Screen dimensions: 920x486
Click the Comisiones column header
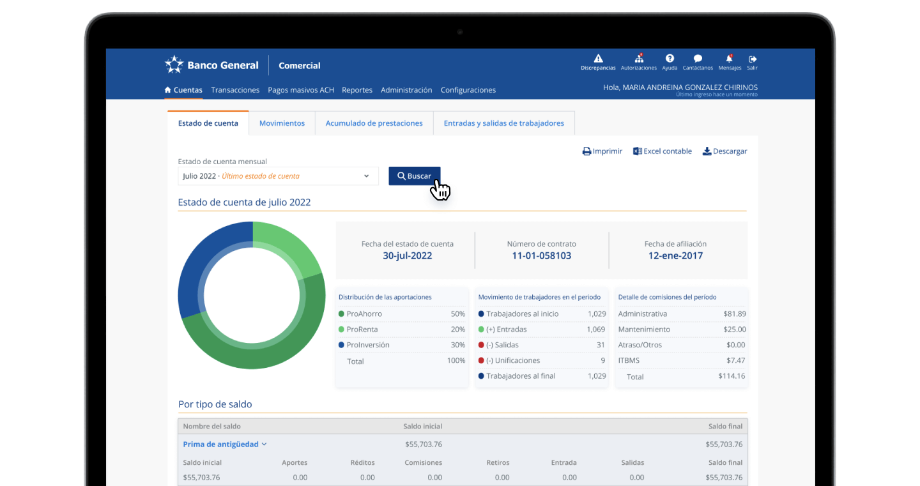click(423, 463)
